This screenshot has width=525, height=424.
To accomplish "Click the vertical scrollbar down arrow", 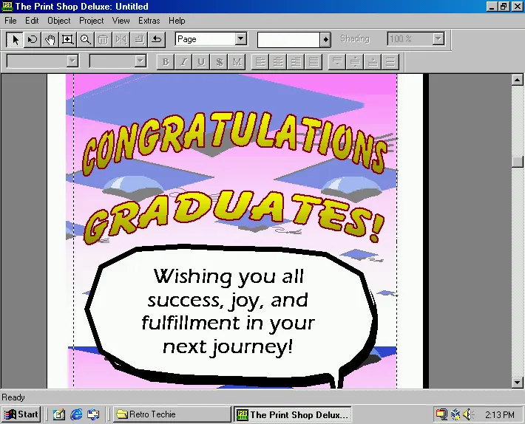I will (518, 382).
